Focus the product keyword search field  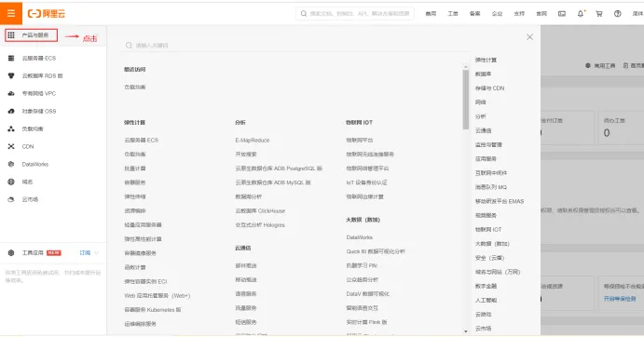click(x=296, y=46)
